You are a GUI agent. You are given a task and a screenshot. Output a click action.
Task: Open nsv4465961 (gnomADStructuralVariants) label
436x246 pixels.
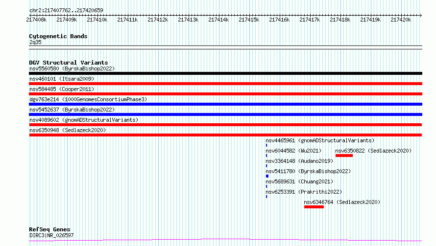click(320, 140)
